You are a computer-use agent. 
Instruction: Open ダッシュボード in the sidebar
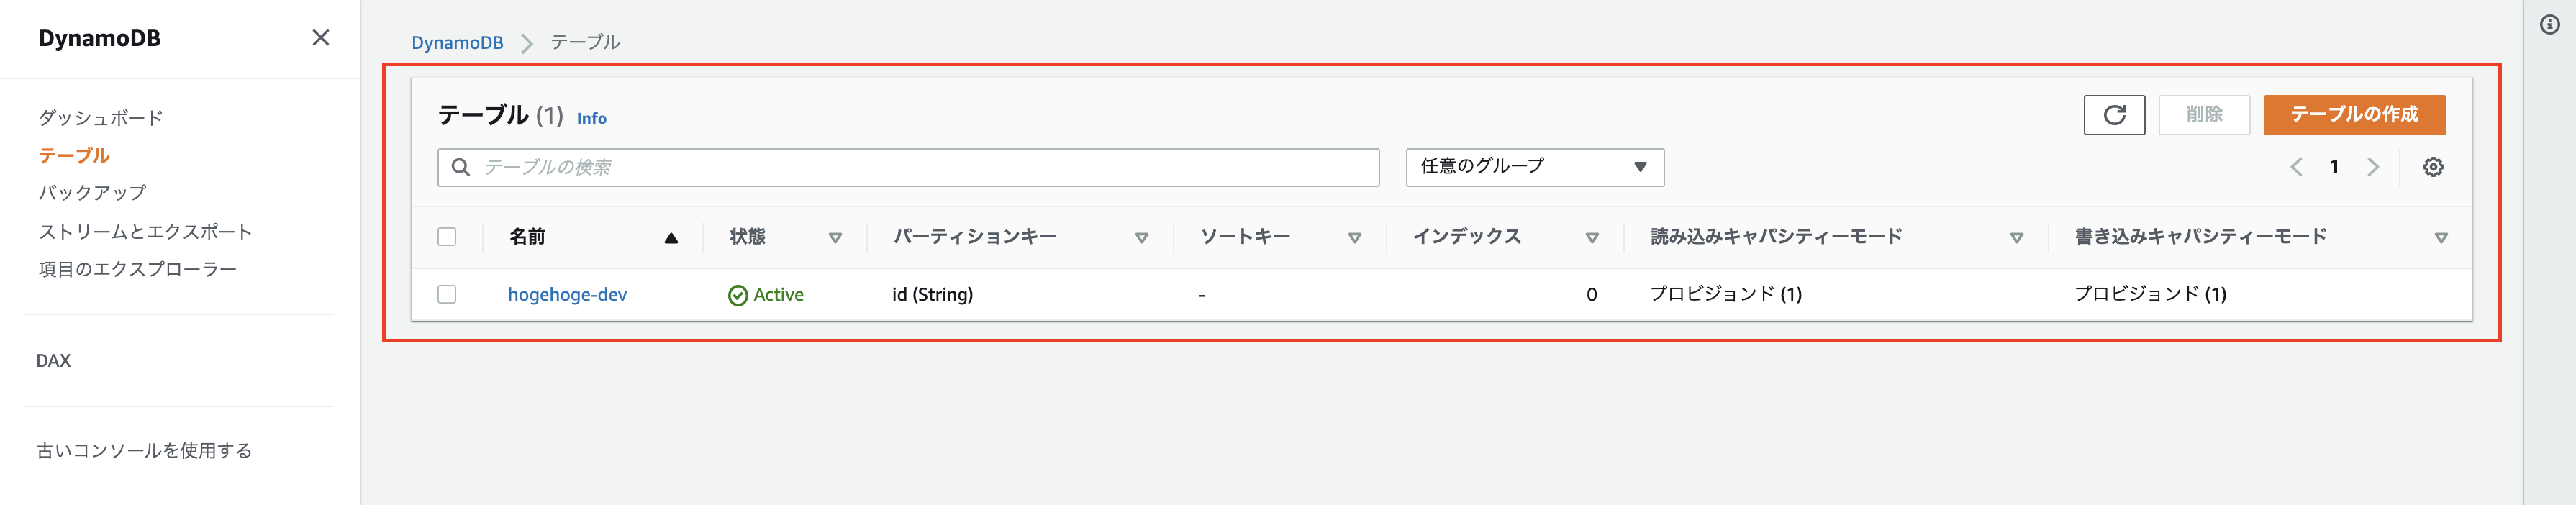tap(100, 118)
